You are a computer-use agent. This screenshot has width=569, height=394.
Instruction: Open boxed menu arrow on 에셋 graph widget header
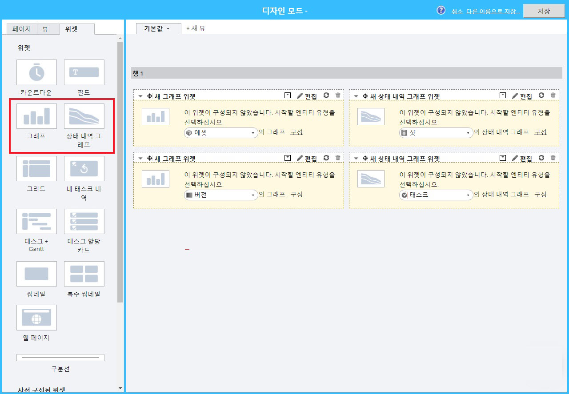coord(288,96)
